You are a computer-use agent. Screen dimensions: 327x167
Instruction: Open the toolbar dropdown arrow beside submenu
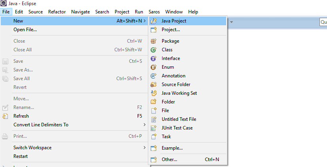[x=231, y=22]
